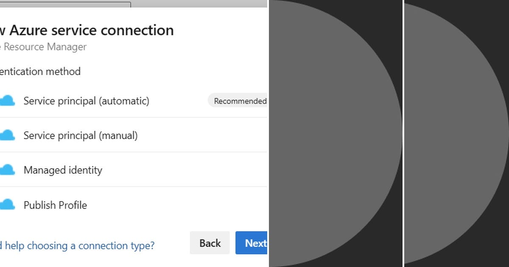Pick the Publish Profile option
Screen dimensions: 509x267
(55, 205)
